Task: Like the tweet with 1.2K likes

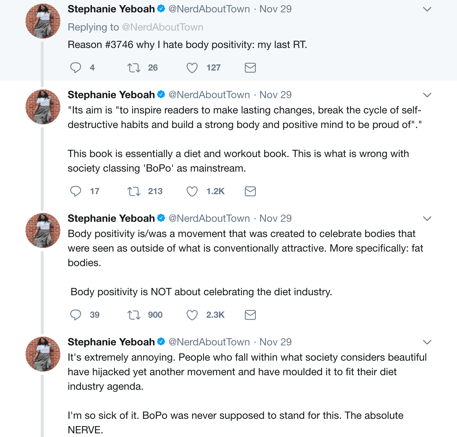Action: pos(192,191)
